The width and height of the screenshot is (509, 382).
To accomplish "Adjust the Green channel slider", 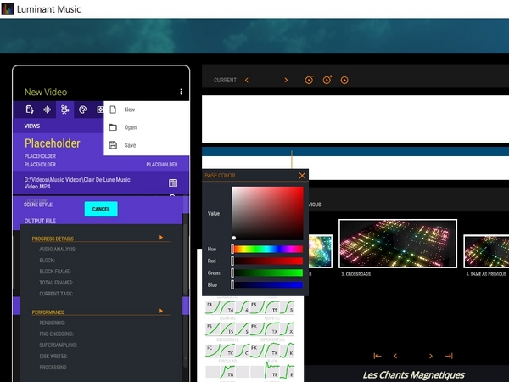I will [x=267, y=272].
